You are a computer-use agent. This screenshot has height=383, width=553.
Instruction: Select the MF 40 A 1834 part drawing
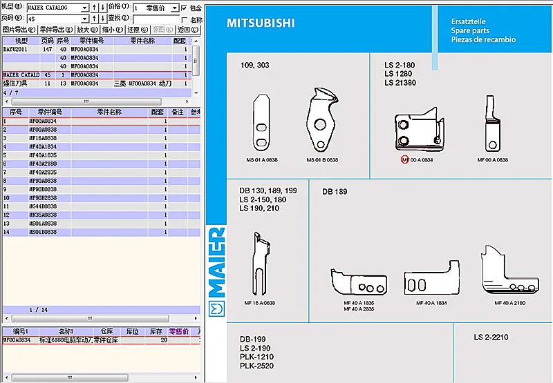(431, 277)
